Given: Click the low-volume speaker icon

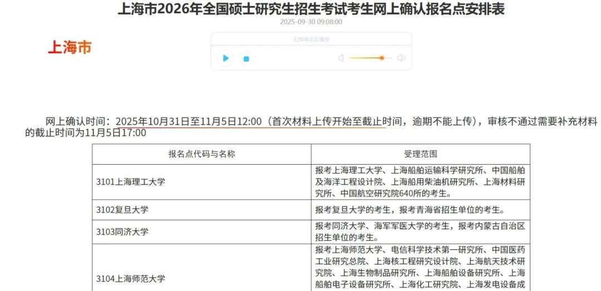Looking at the screenshot, I should [341, 58].
